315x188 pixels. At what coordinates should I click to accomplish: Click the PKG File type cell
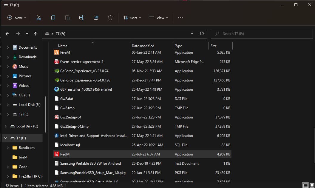[181, 173]
